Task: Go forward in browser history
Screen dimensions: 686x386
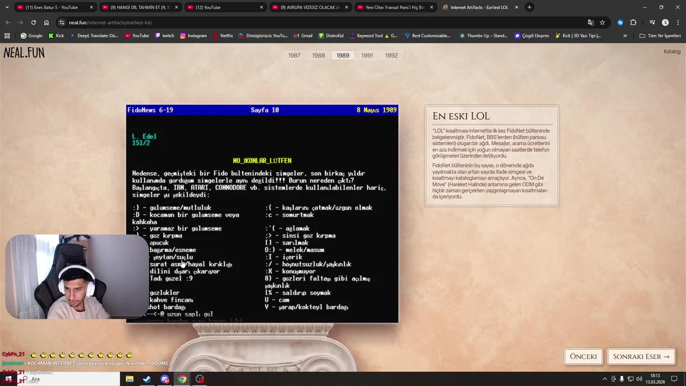Action: click(20, 23)
